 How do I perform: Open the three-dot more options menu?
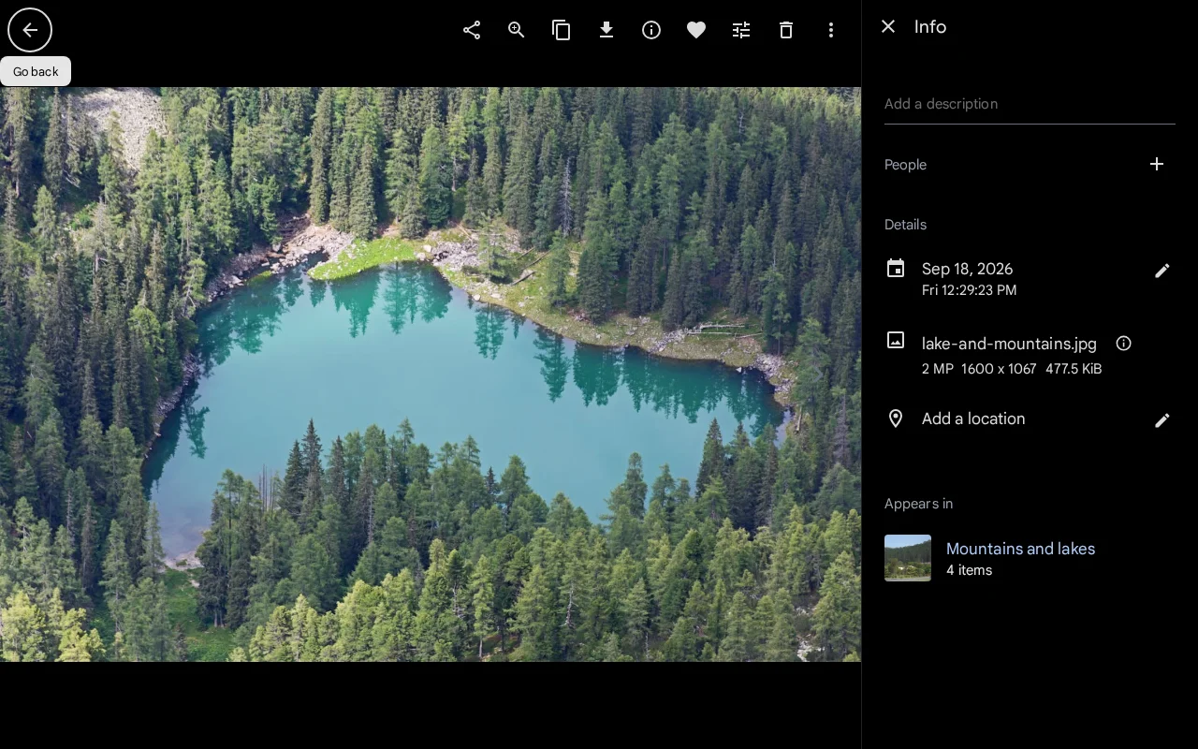[x=831, y=30]
